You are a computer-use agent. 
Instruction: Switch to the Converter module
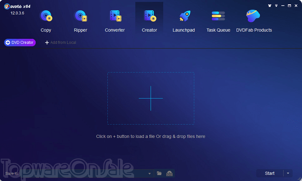pos(115,21)
